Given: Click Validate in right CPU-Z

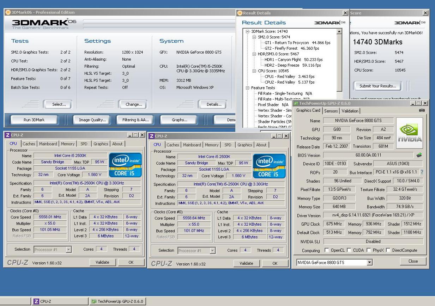Looking at the screenshot, I should tap(246, 263).
